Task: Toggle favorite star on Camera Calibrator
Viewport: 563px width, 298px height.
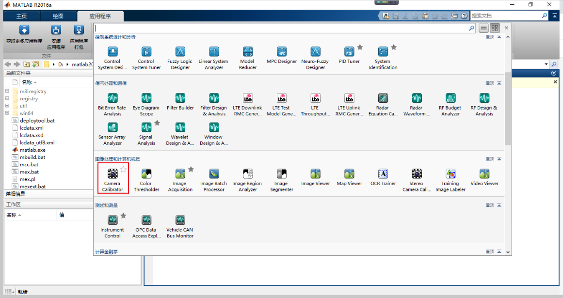Action: [x=123, y=169]
